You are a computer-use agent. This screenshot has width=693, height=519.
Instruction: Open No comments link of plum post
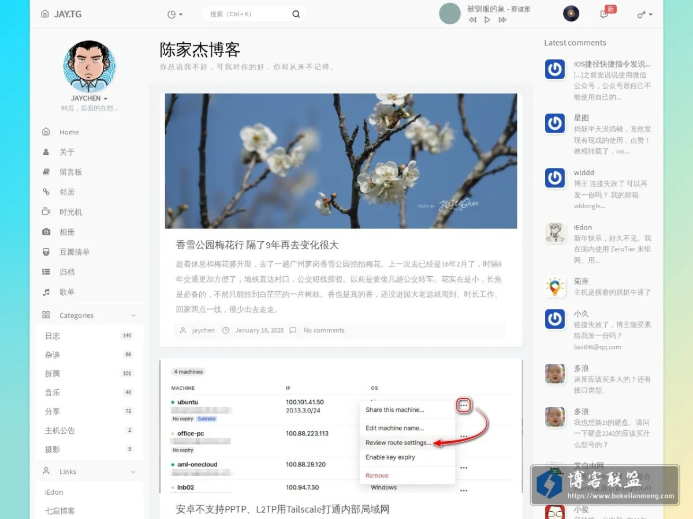pos(324,330)
